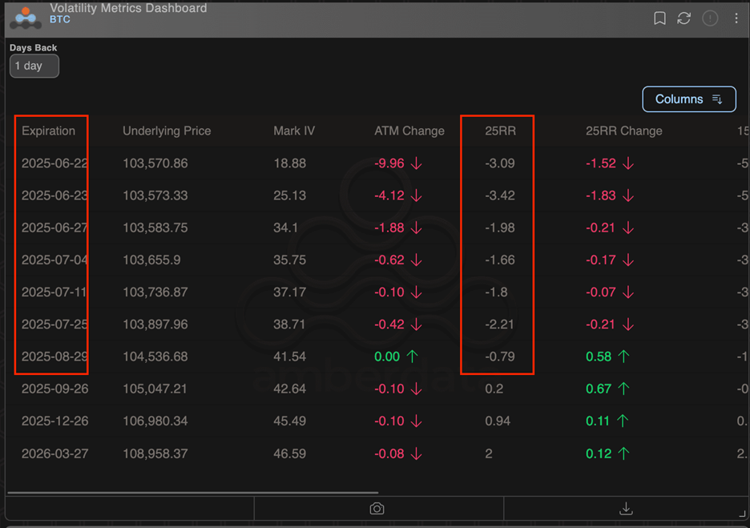Screen dimensions: 750x528
Task: Open the Days Back dropdown
Action: [34, 66]
